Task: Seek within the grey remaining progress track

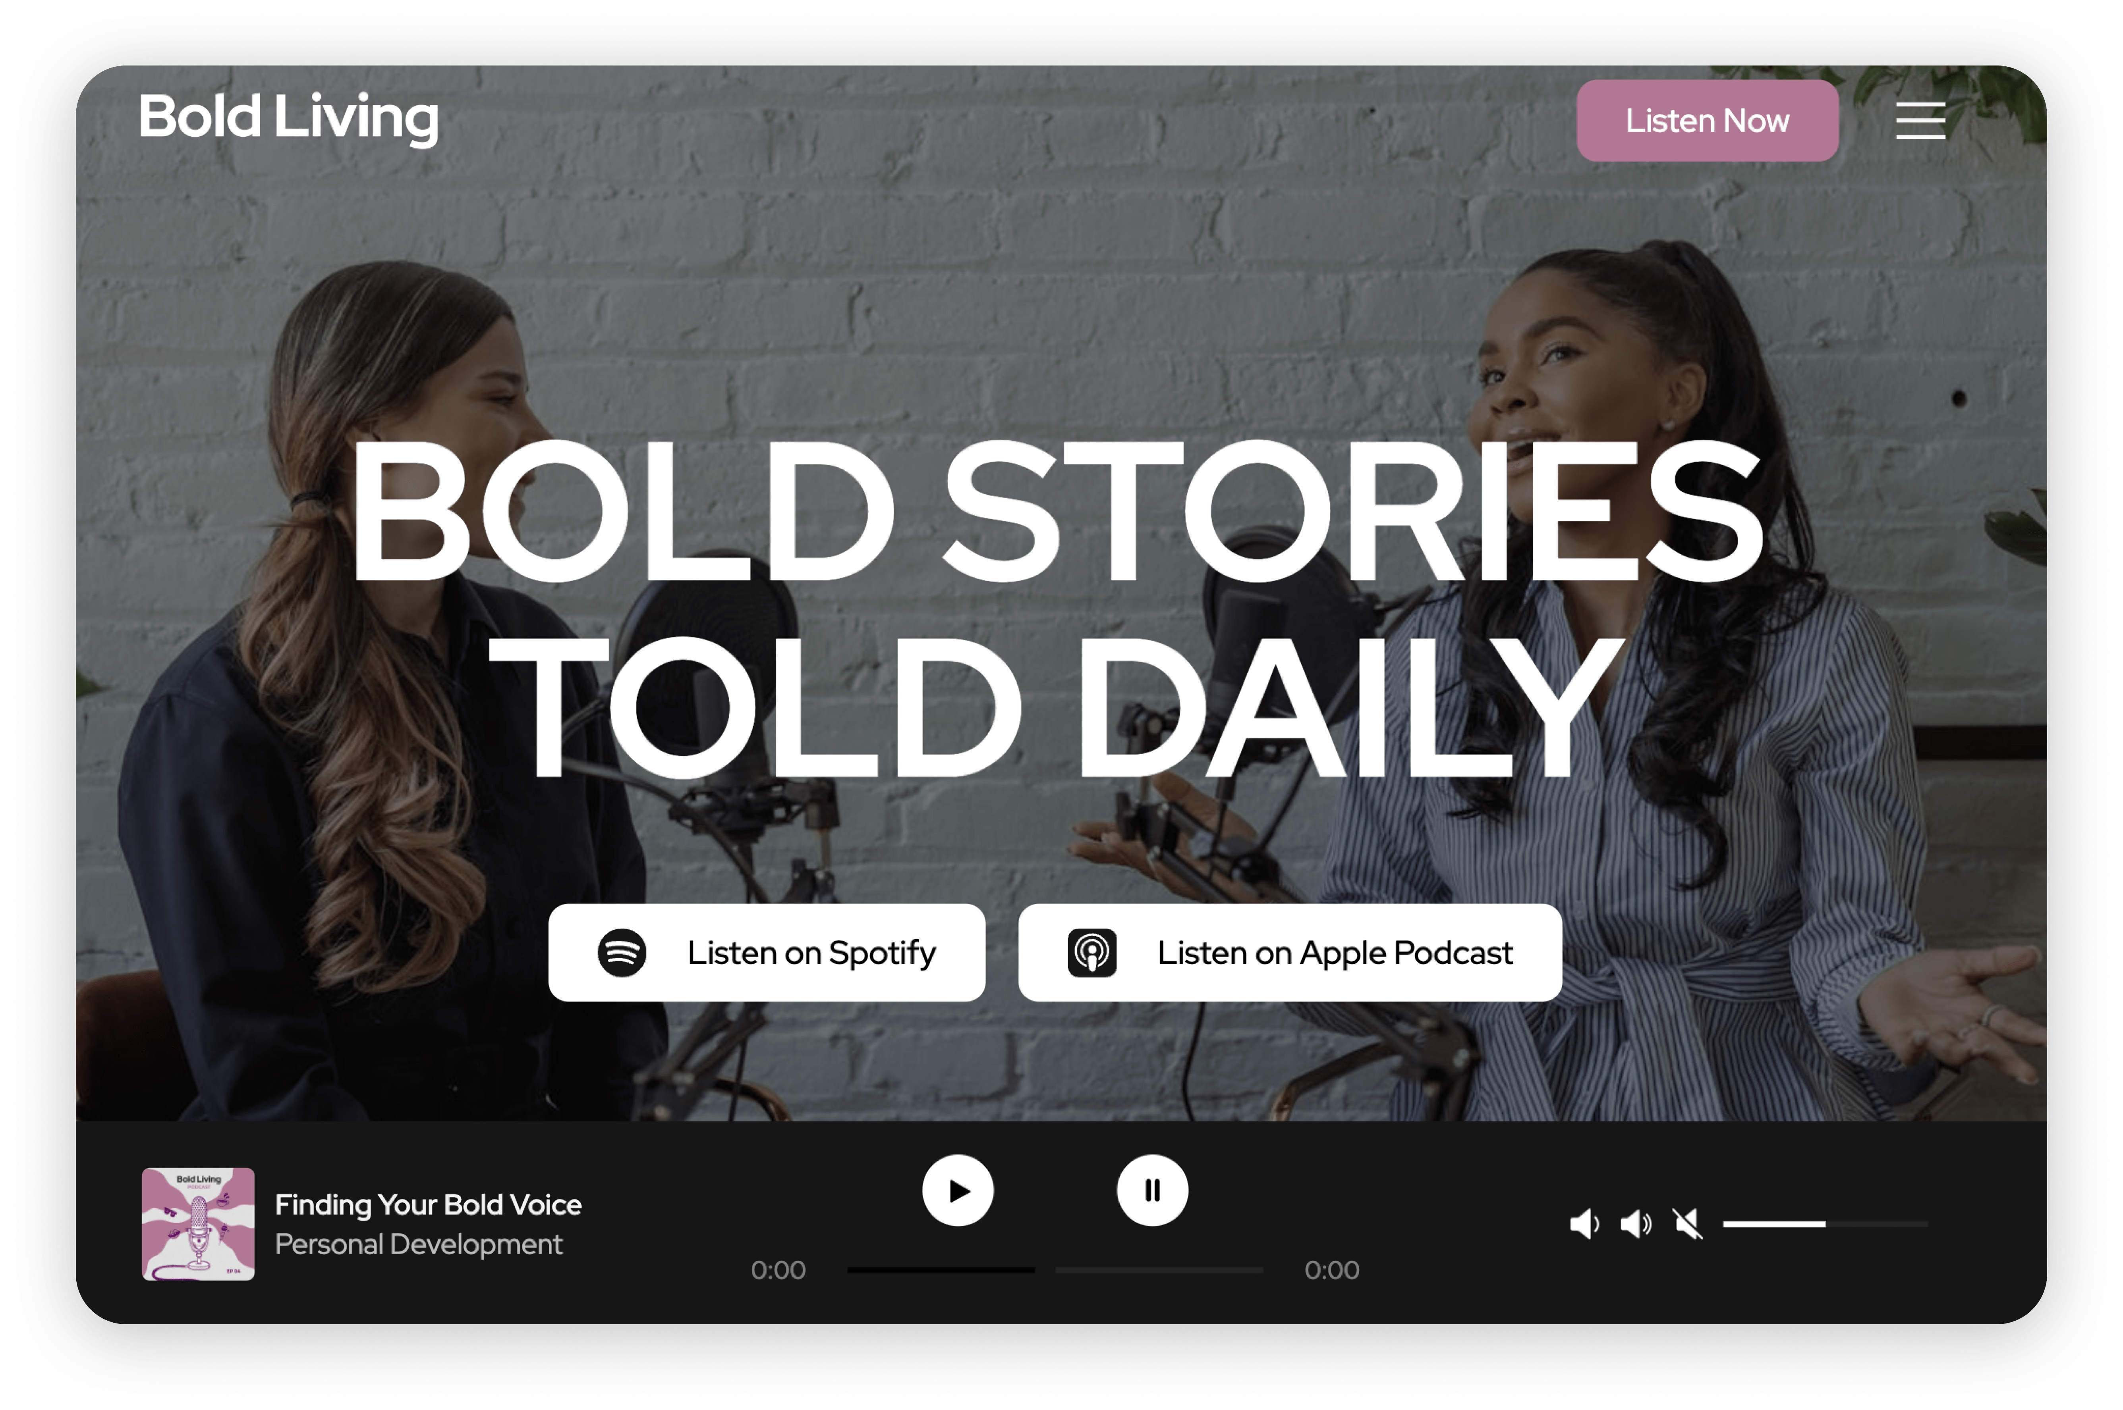Action: click(x=1159, y=1270)
